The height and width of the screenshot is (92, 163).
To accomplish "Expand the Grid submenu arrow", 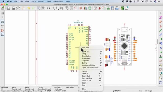I will [x=100, y=85].
